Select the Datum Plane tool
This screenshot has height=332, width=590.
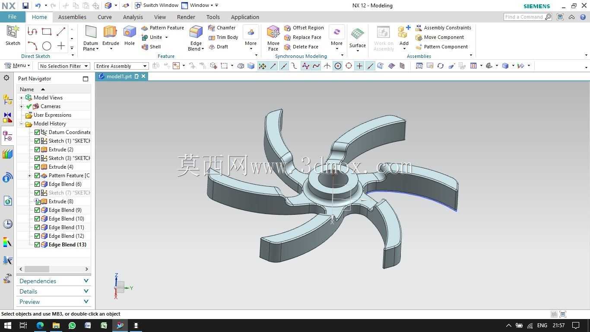(x=91, y=38)
